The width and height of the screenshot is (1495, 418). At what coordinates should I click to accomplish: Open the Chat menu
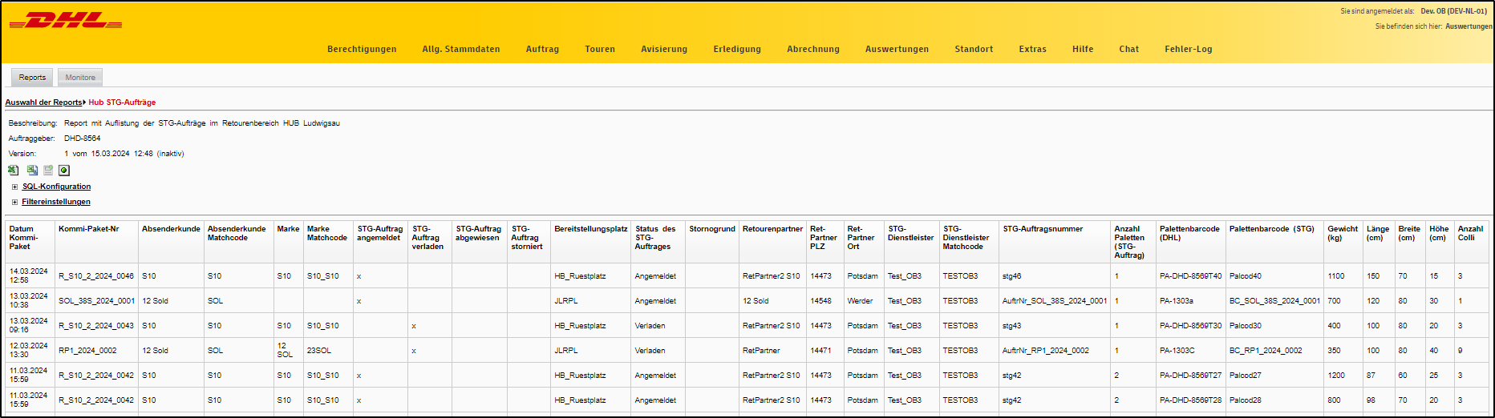click(1128, 49)
